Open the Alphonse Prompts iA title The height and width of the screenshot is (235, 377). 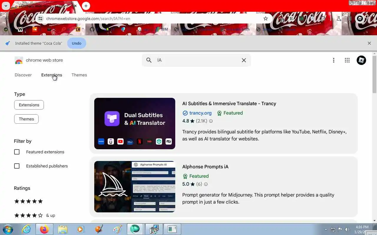(x=205, y=167)
